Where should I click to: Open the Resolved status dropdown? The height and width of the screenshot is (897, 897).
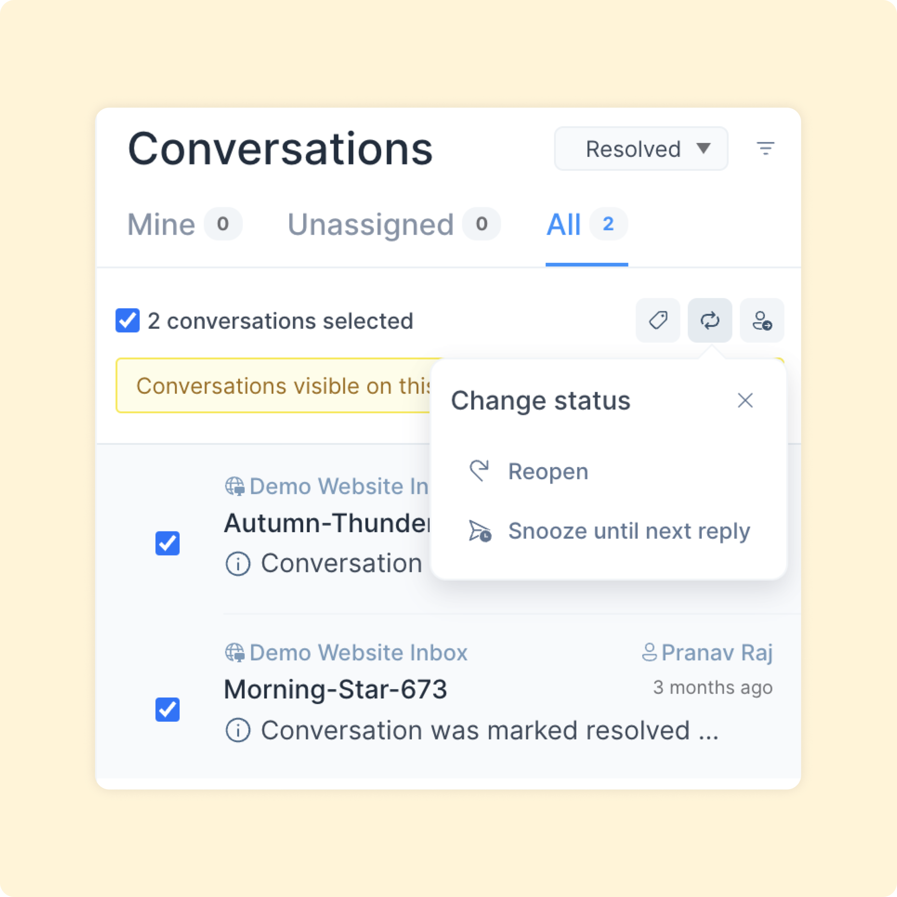pyautogui.click(x=641, y=149)
